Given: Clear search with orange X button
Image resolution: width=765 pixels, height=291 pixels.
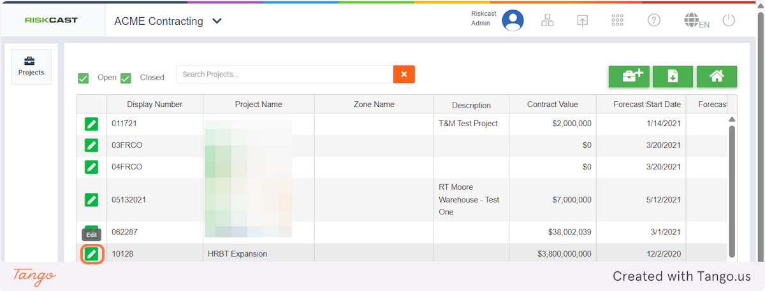Looking at the screenshot, I should 404,74.
